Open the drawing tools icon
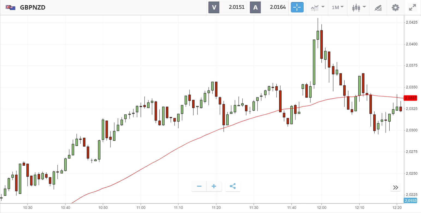The image size is (421, 213). (x=378, y=8)
